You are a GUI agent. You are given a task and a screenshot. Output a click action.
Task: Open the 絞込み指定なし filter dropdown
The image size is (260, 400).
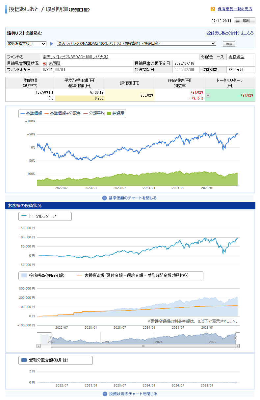click(27, 44)
